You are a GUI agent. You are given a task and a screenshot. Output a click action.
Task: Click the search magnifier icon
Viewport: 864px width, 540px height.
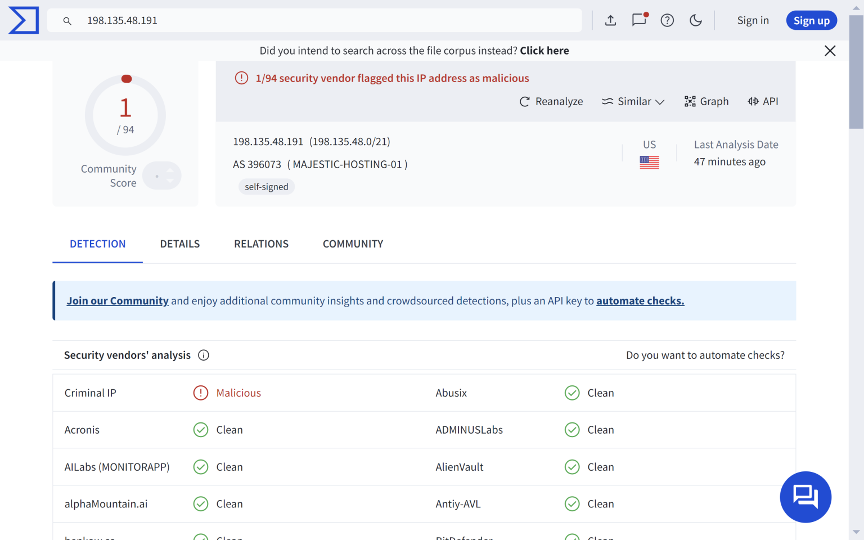(67, 20)
